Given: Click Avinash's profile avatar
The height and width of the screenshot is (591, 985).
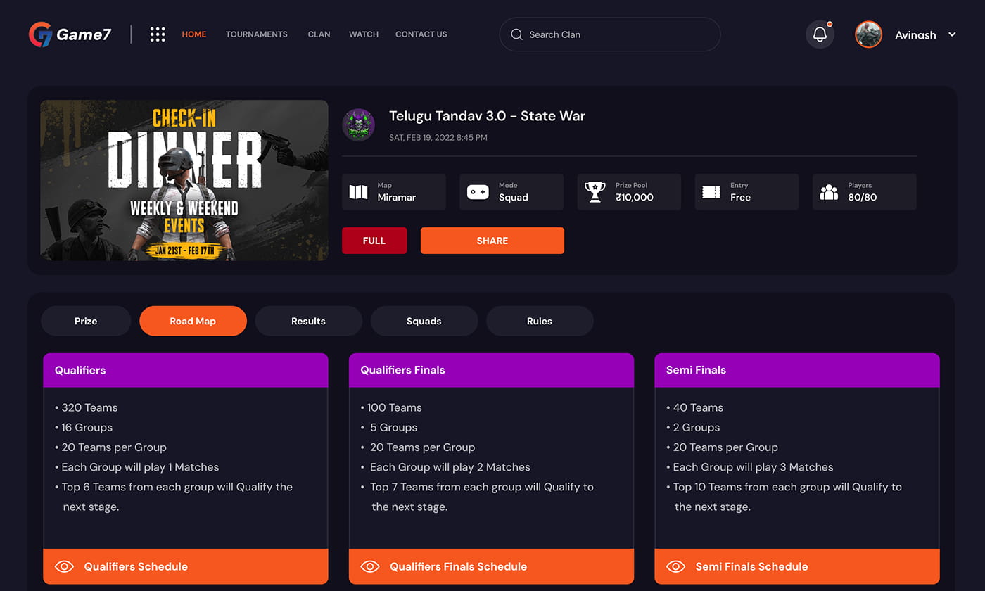Looking at the screenshot, I should point(868,34).
